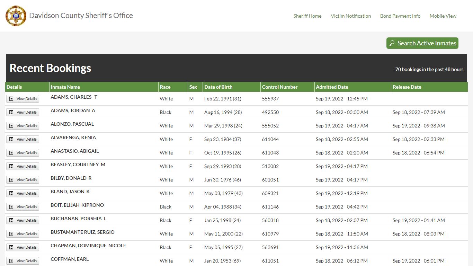The width and height of the screenshot is (473, 266).
Task: Select name ADAMS, JORDAN A
Action: point(73,110)
